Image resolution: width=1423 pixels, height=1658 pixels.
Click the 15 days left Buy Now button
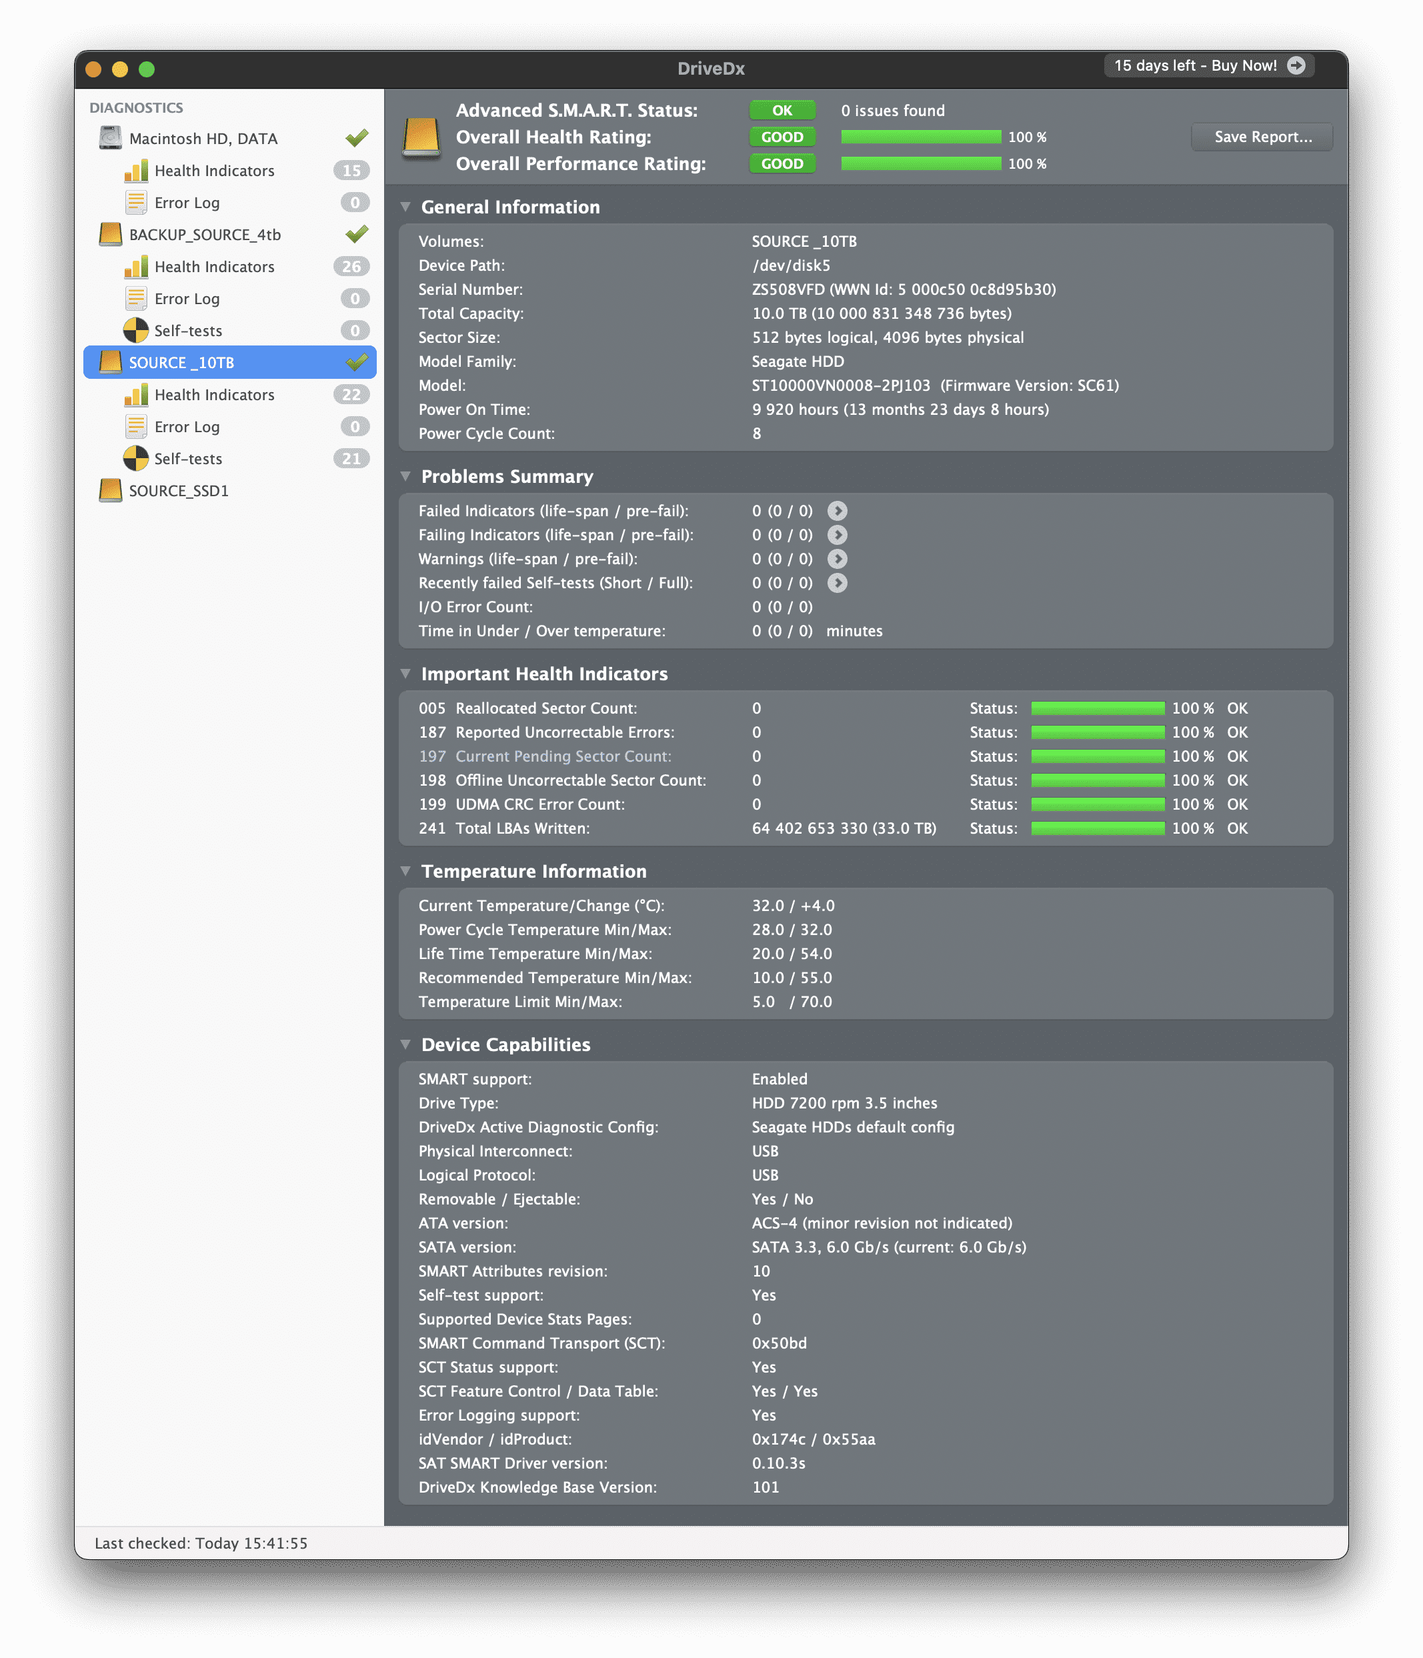coord(1195,65)
